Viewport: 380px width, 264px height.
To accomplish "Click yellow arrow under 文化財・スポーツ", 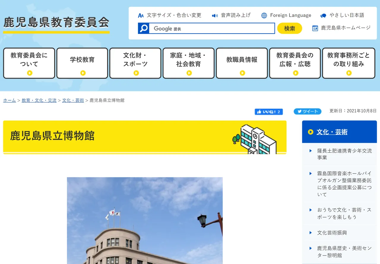I will tap(136, 73).
